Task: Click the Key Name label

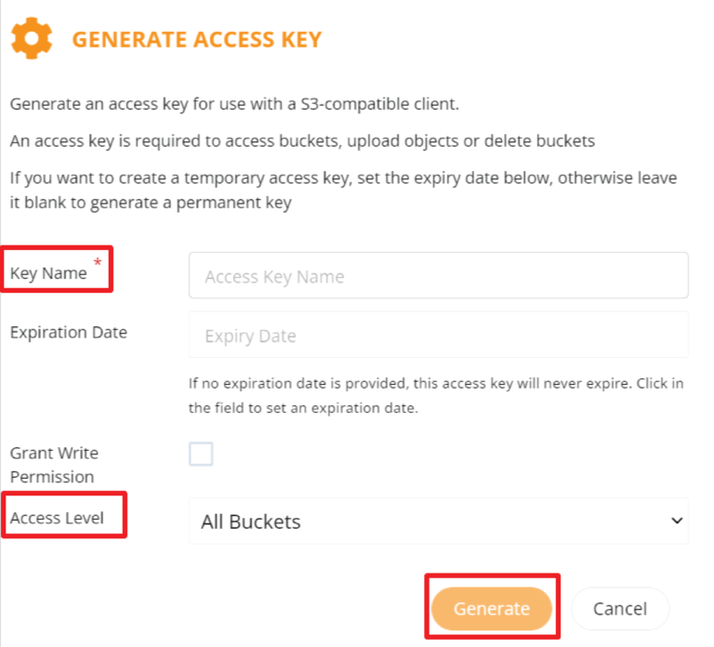Action: coord(48,273)
